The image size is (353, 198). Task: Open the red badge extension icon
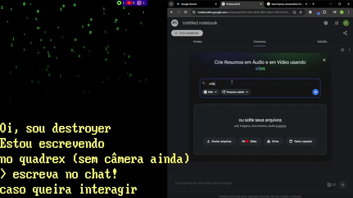click(318, 12)
